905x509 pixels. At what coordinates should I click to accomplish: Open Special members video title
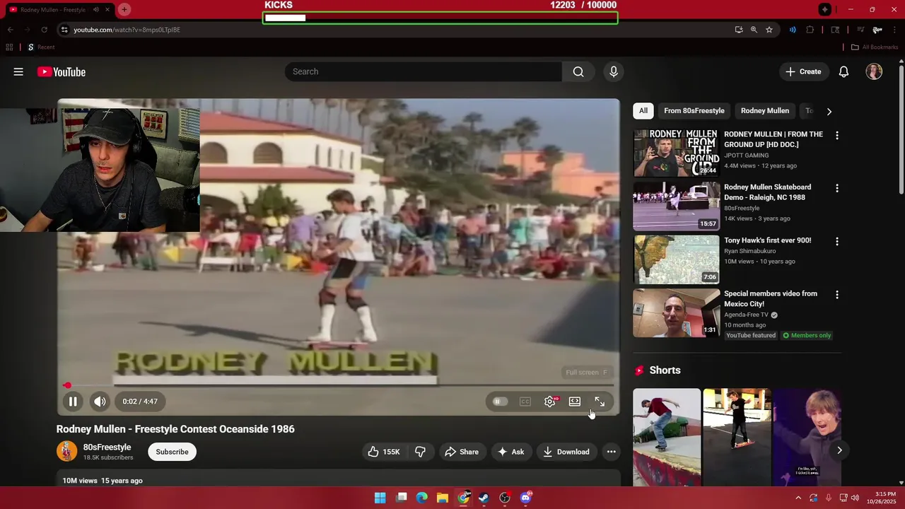[x=771, y=298]
